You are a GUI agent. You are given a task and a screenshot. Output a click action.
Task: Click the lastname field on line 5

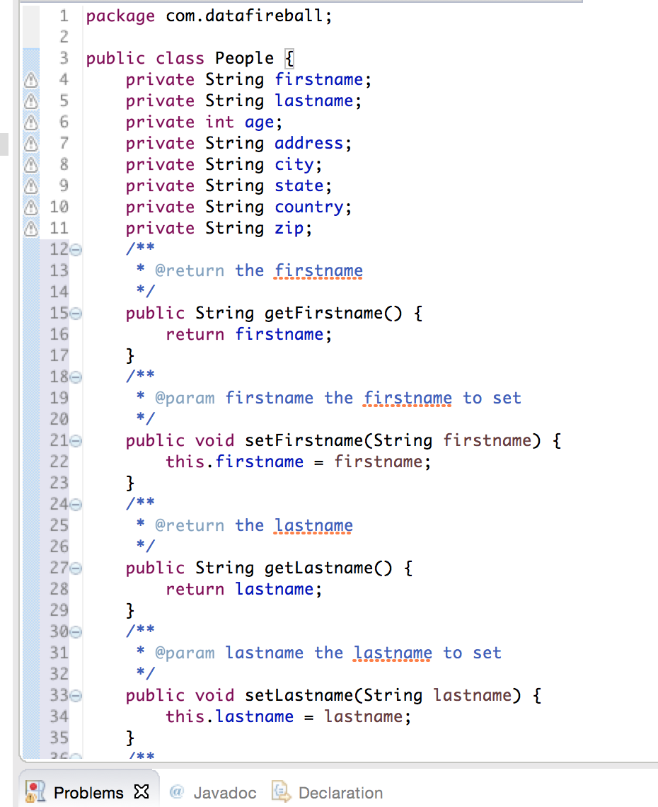tap(314, 101)
